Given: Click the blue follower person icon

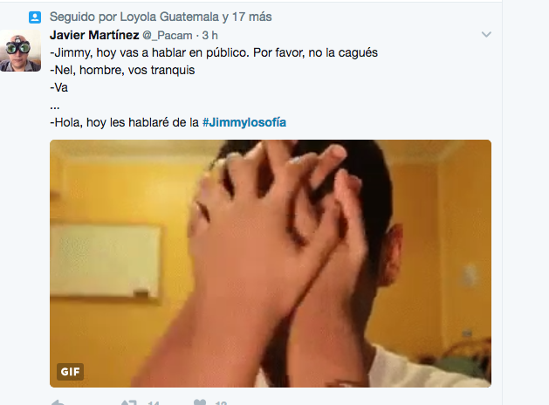Looking at the screenshot, I should coord(35,17).
